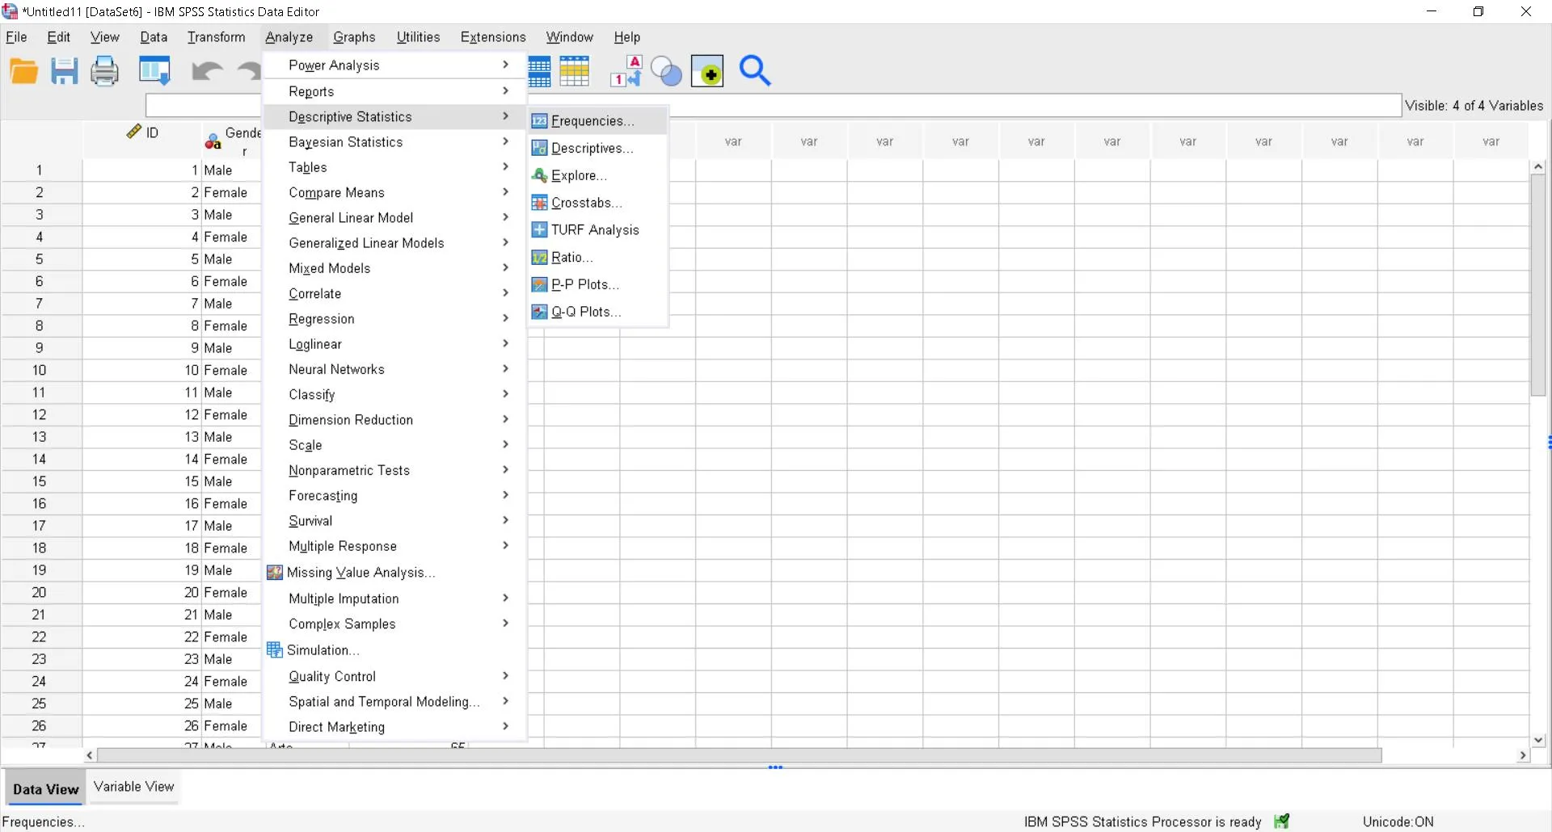Click the Value Labels toolbar icon
The width and height of the screenshot is (1552, 832).
tap(626, 72)
